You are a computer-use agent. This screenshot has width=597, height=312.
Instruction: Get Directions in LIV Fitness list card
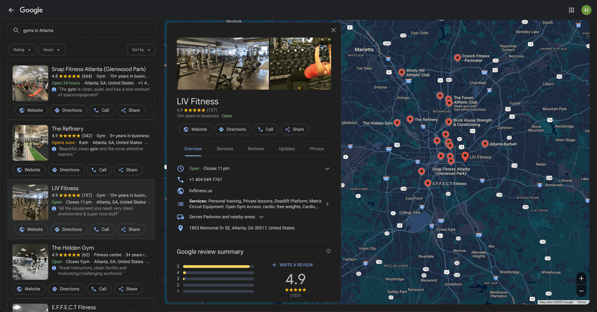[68, 229]
